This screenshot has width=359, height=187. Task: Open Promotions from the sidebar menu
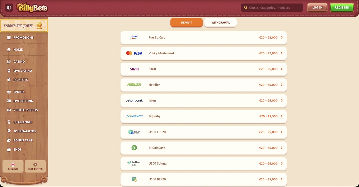click(24, 38)
